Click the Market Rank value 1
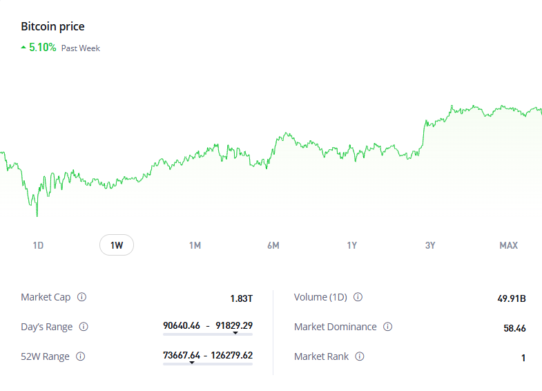 point(523,358)
